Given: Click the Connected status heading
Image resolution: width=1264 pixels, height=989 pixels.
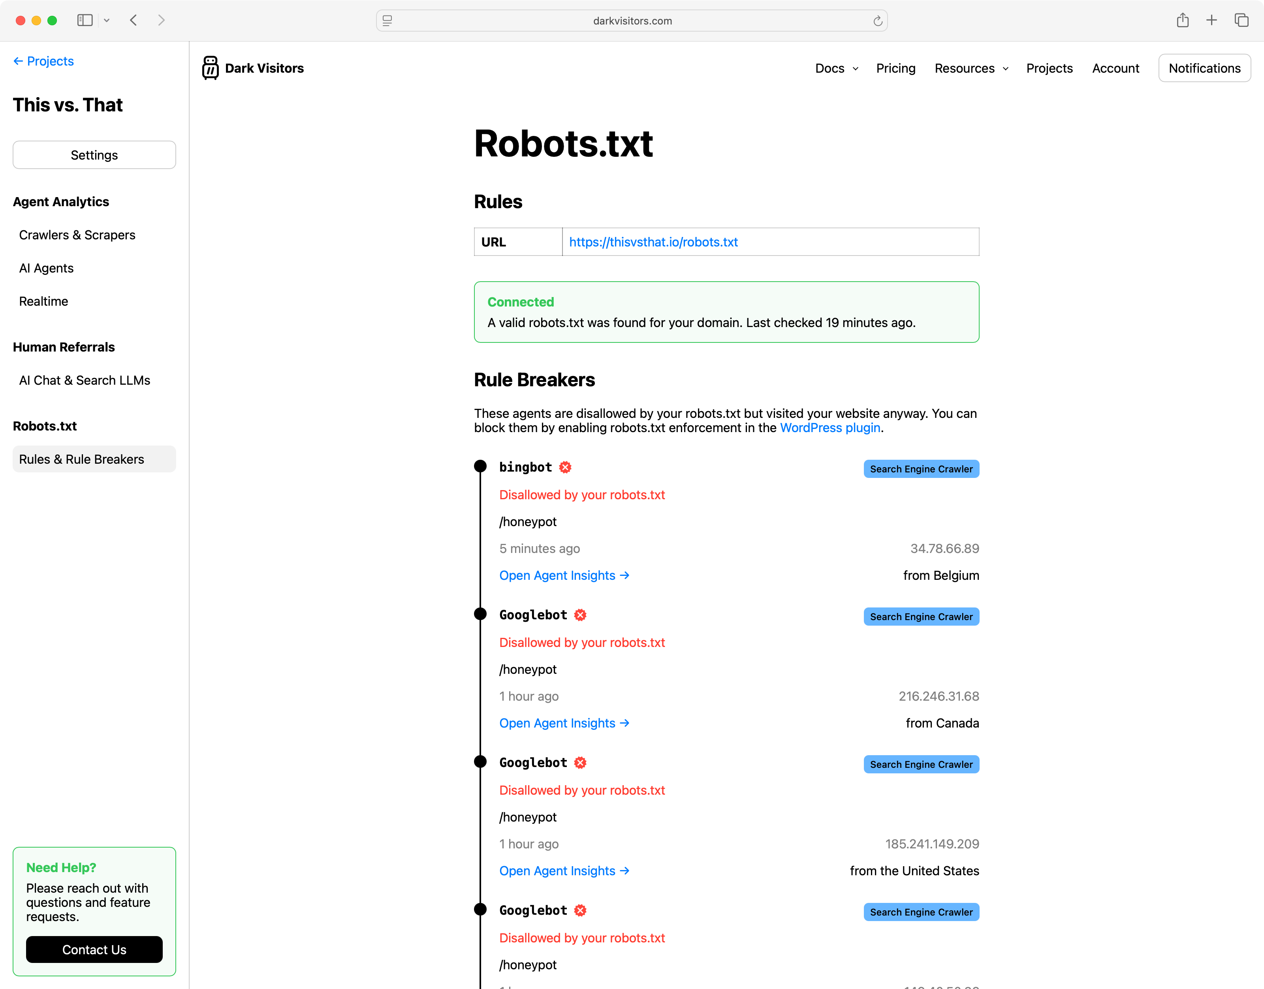Looking at the screenshot, I should coord(521,302).
